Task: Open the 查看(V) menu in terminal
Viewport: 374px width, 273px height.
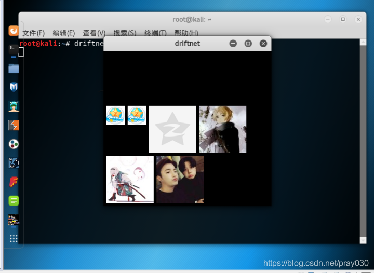Action: (x=94, y=33)
